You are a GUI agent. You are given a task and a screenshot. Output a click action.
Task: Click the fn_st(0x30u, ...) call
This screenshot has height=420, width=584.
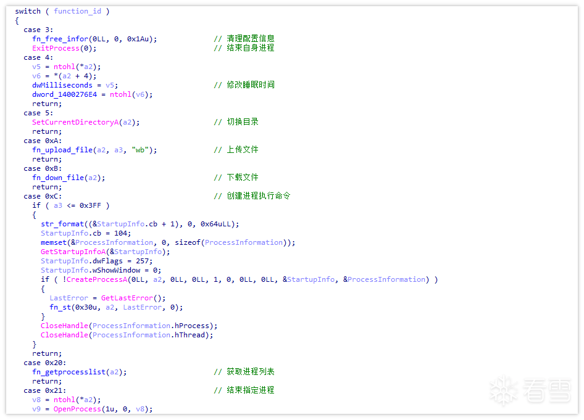point(116,307)
